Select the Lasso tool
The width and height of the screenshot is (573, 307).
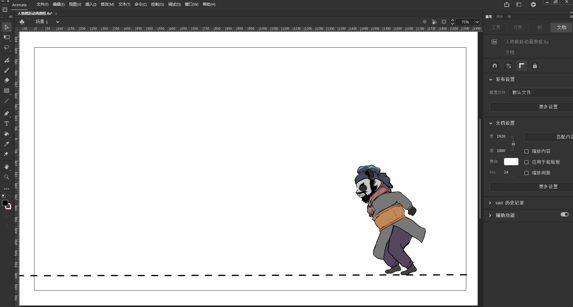point(7,48)
